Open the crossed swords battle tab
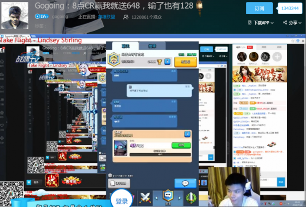 pos(145,198)
